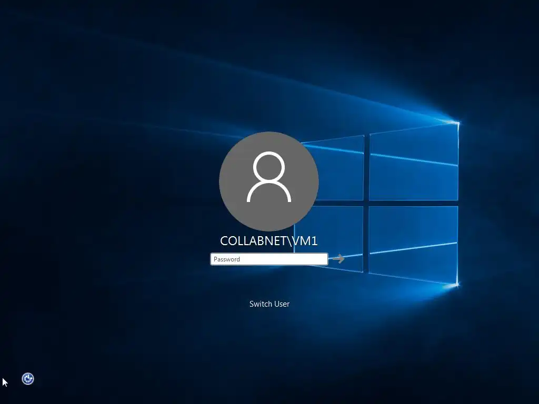
Task: Click the Password input field
Action: pos(269,259)
